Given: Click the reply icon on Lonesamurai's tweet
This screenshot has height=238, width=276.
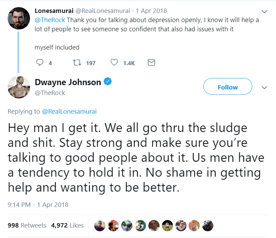Looking at the screenshot, I should pyautogui.click(x=40, y=63).
